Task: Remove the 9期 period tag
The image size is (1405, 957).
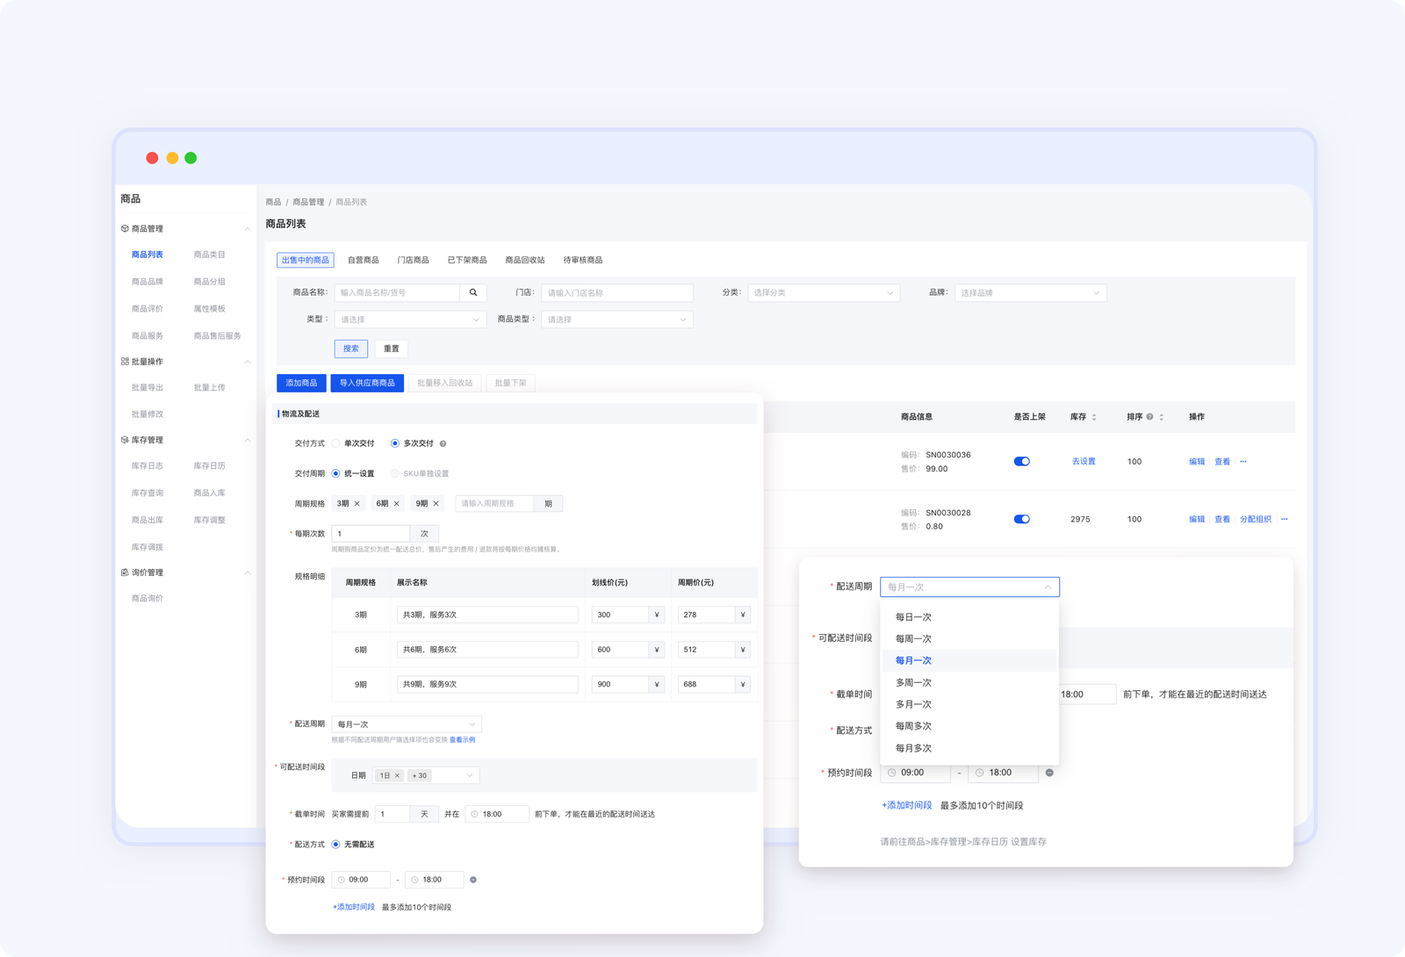Action: [x=436, y=504]
